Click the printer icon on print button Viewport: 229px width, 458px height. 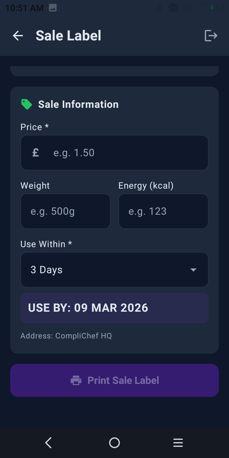pyautogui.click(x=76, y=380)
